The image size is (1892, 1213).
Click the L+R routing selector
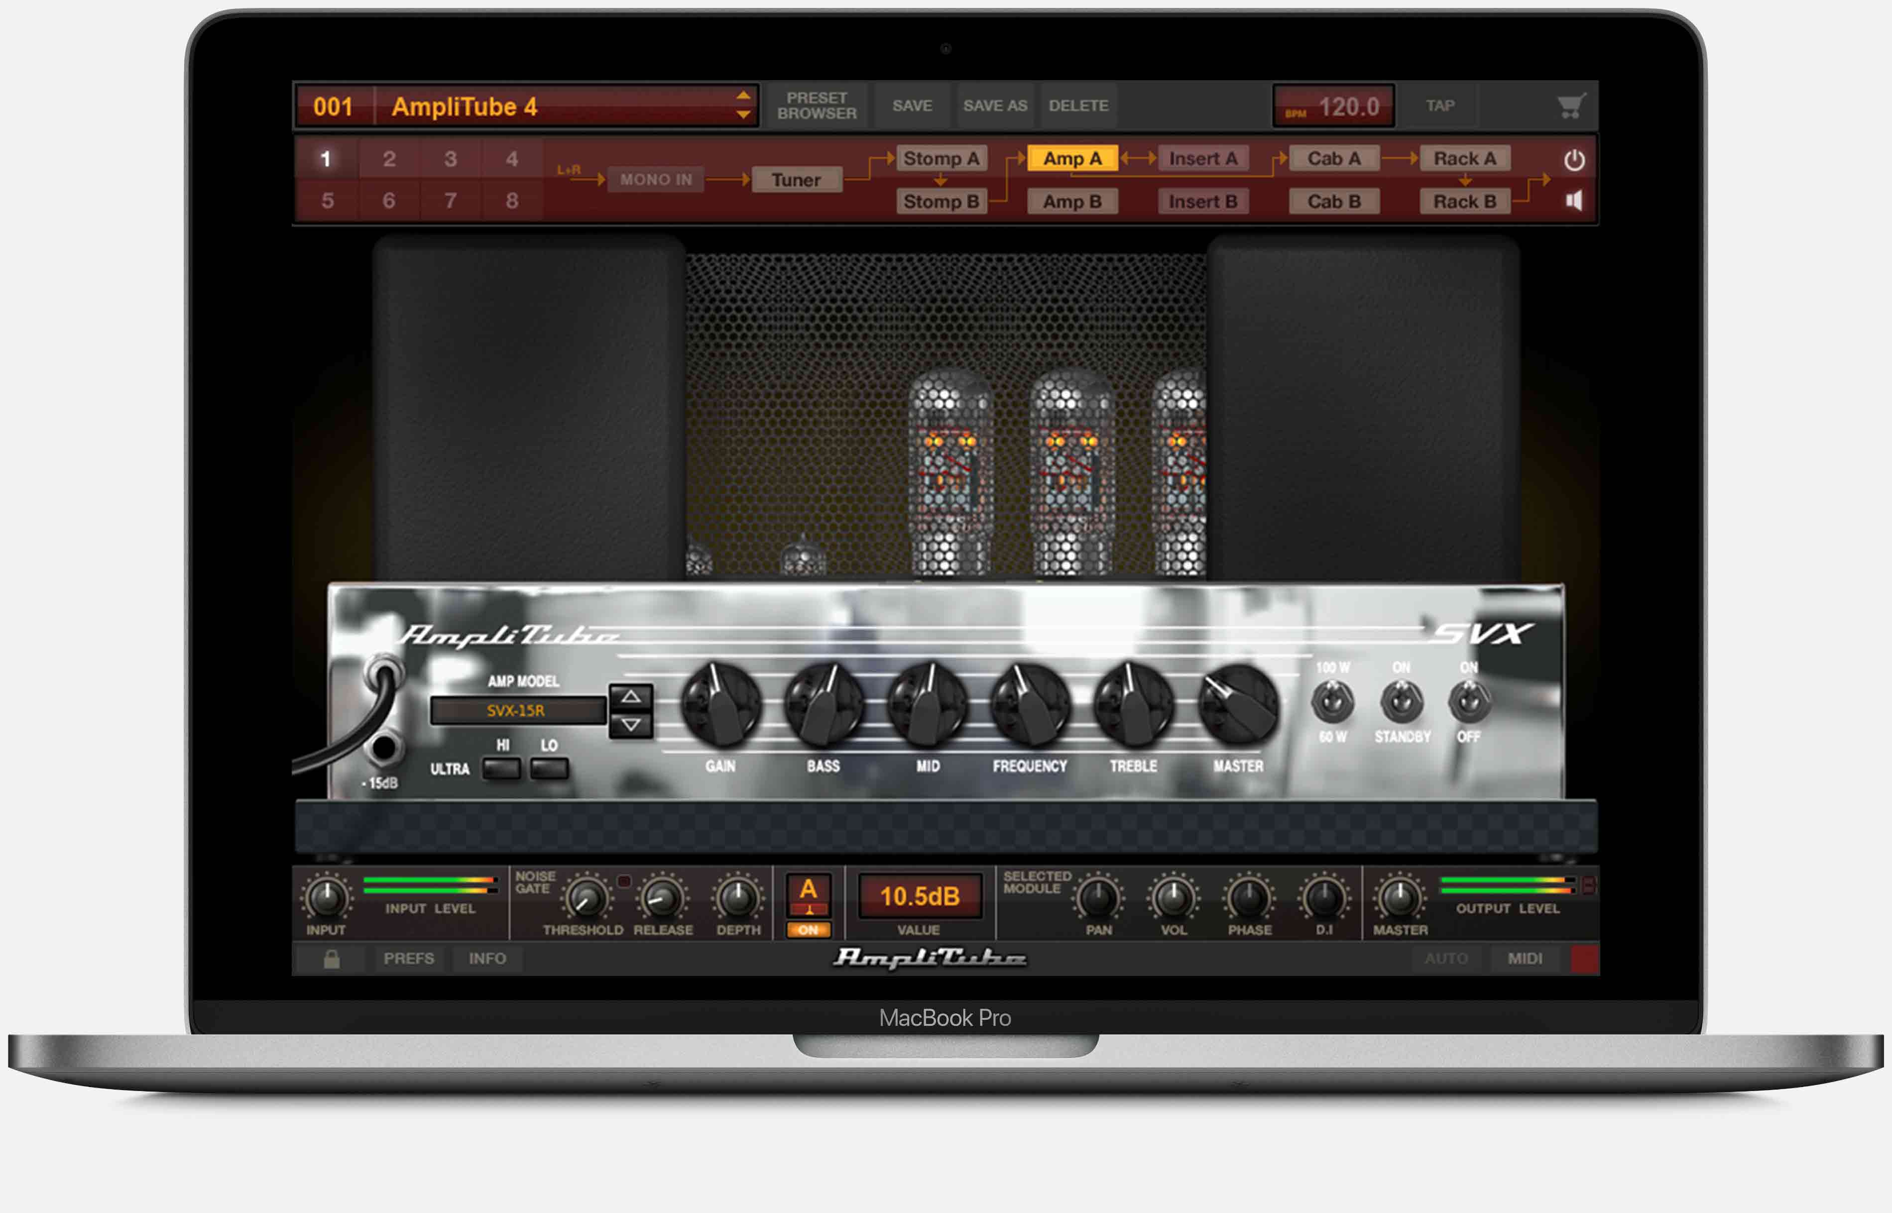(569, 169)
